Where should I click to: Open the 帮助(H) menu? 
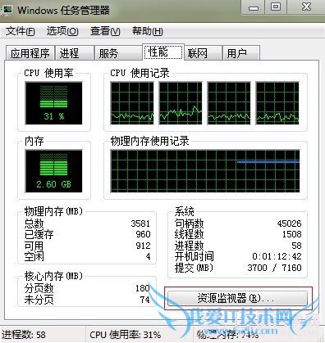tap(148, 31)
